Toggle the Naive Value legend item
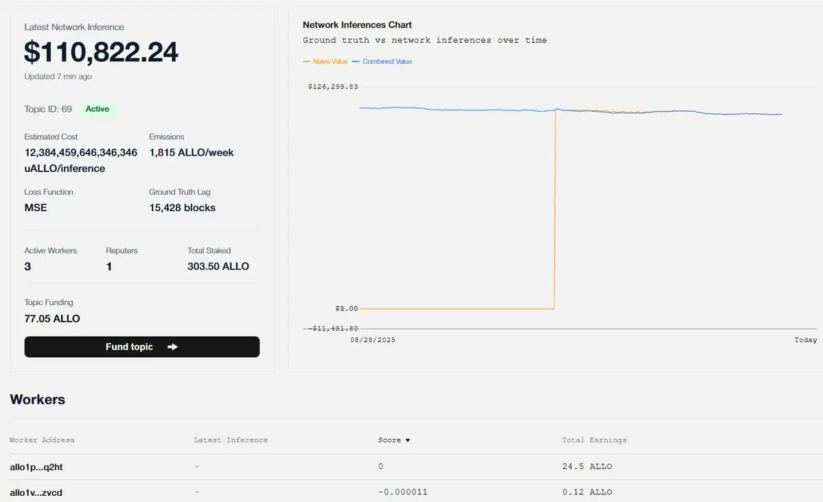This screenshot has height=502, width=823. point(325,61)
